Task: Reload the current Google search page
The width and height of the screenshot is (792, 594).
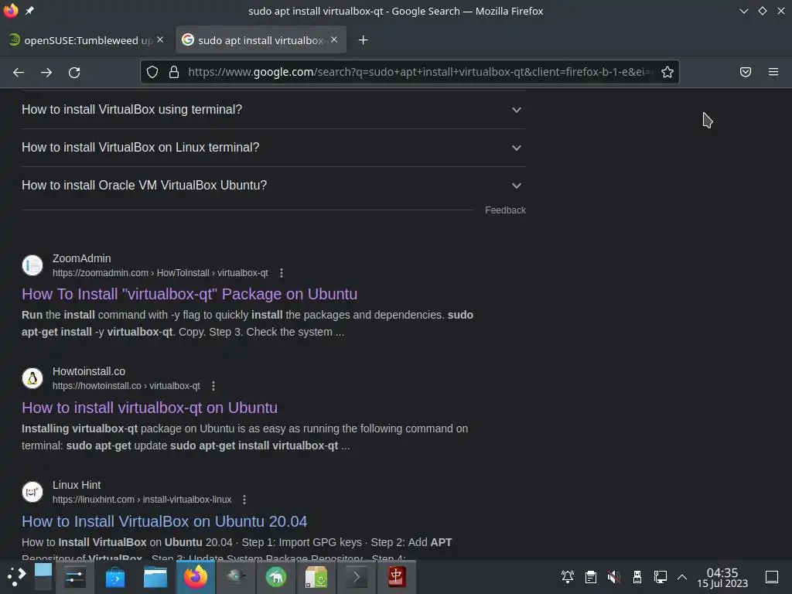Action: (74, 72)
